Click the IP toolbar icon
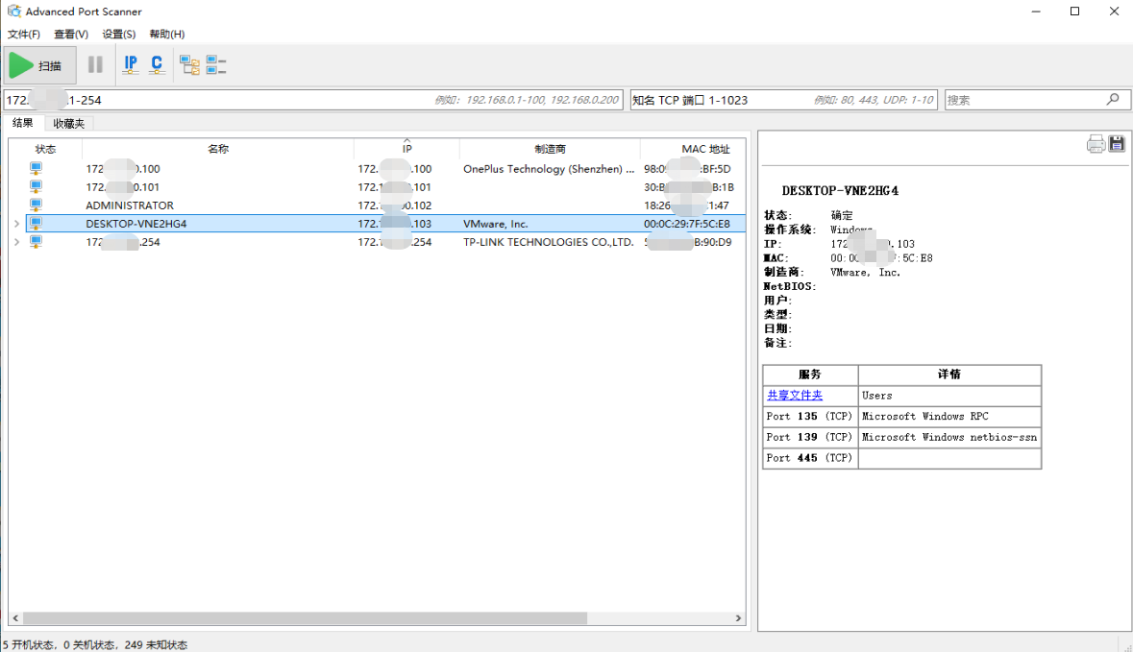Screen dimensions: 1133x652 tap(131, 65)
